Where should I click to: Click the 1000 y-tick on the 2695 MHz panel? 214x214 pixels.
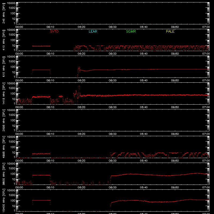point(12,115)
